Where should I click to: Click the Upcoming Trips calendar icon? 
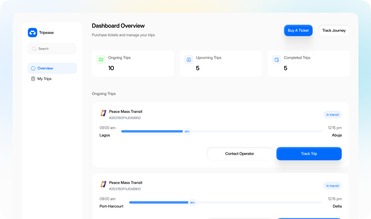point(189,59)
